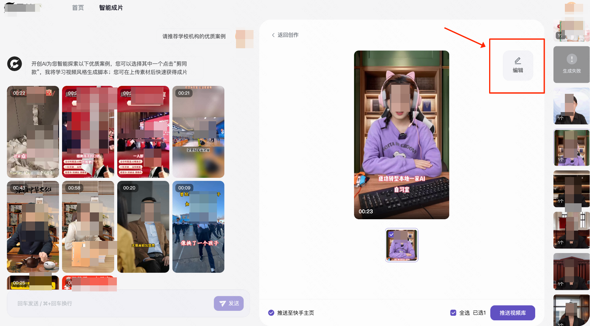
Task: Click the pencil edit icon above 编辑
Action: 518,60
